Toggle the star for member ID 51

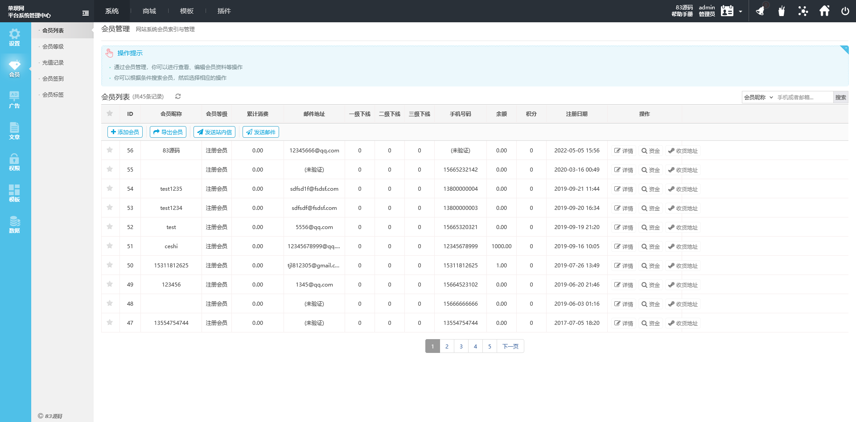pos(110,246)
